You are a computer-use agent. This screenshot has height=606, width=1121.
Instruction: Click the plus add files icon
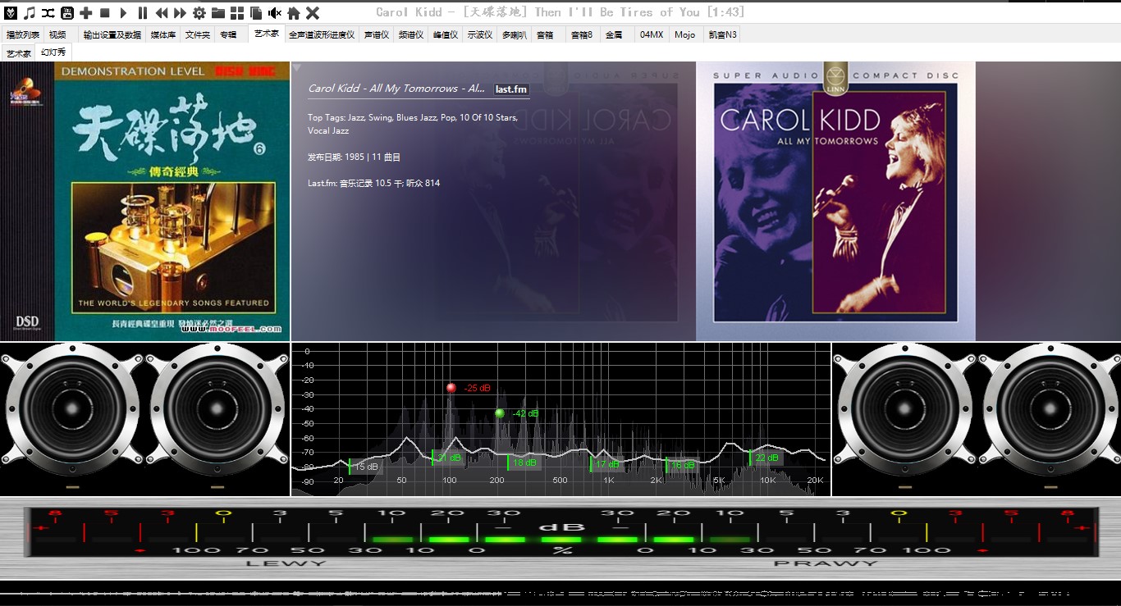86,12
